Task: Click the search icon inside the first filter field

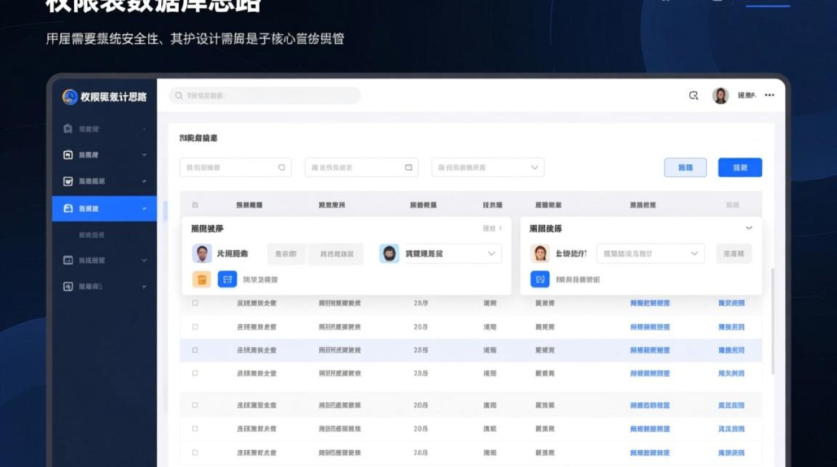Action: (x=281, y=167)
